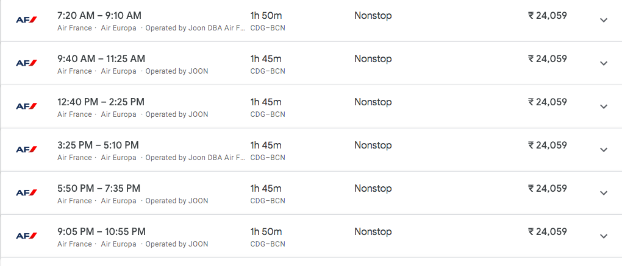Select the 9:40 AM – 11:25 AM flight
The image size is (622, 266).
(x=101, y=58)
